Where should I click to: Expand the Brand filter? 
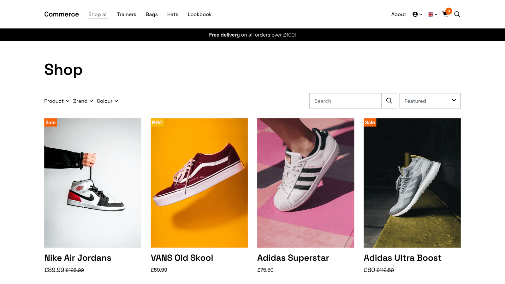point(83,101)
